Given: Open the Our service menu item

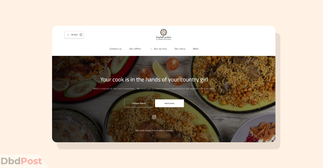Looking at the screenshot, I should coord(160,49).
